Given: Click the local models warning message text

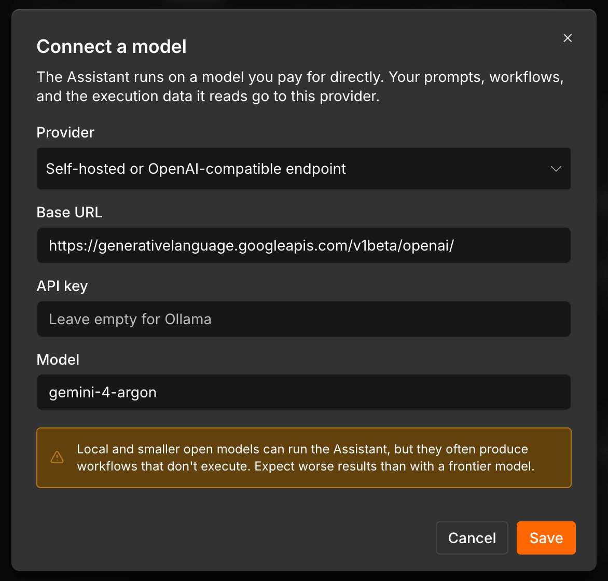Looking at the screenshot, I should tap(306, 457).
